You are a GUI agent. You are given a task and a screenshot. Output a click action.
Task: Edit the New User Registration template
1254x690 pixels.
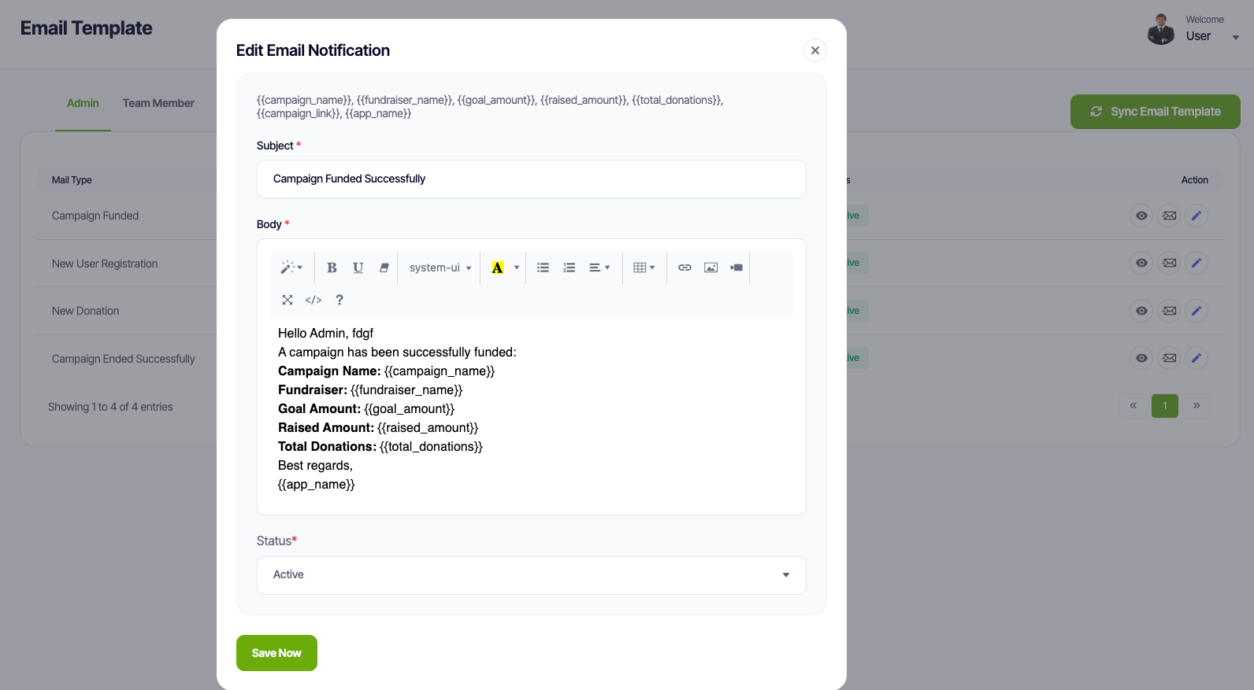point(1196,263)
